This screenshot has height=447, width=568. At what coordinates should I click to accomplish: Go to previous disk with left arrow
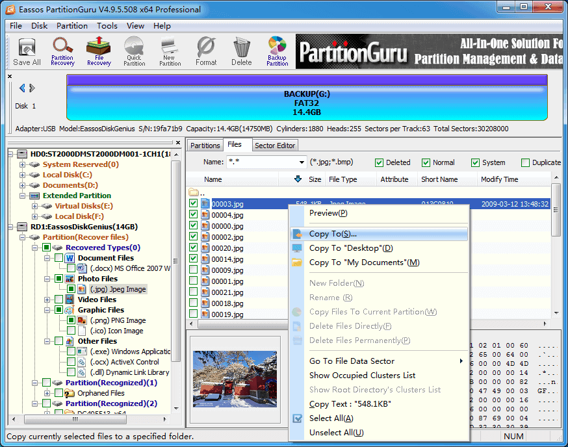pyautogui.click(x=22, y=88)
